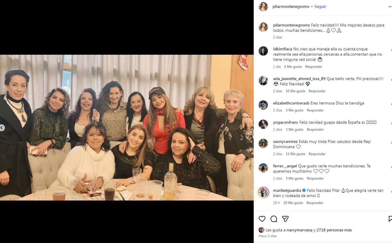Click the group photo of the post
392x243 pixels.
point(127,127)
